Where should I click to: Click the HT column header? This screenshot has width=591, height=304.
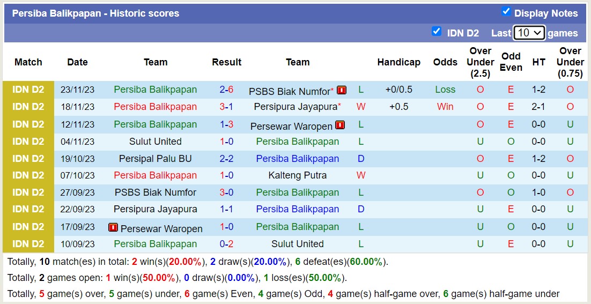(538, 62)
